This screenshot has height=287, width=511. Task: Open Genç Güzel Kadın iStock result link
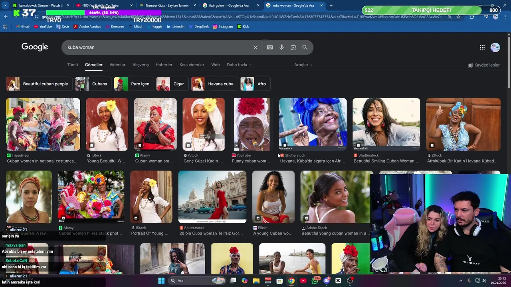(x=203, y=161)
